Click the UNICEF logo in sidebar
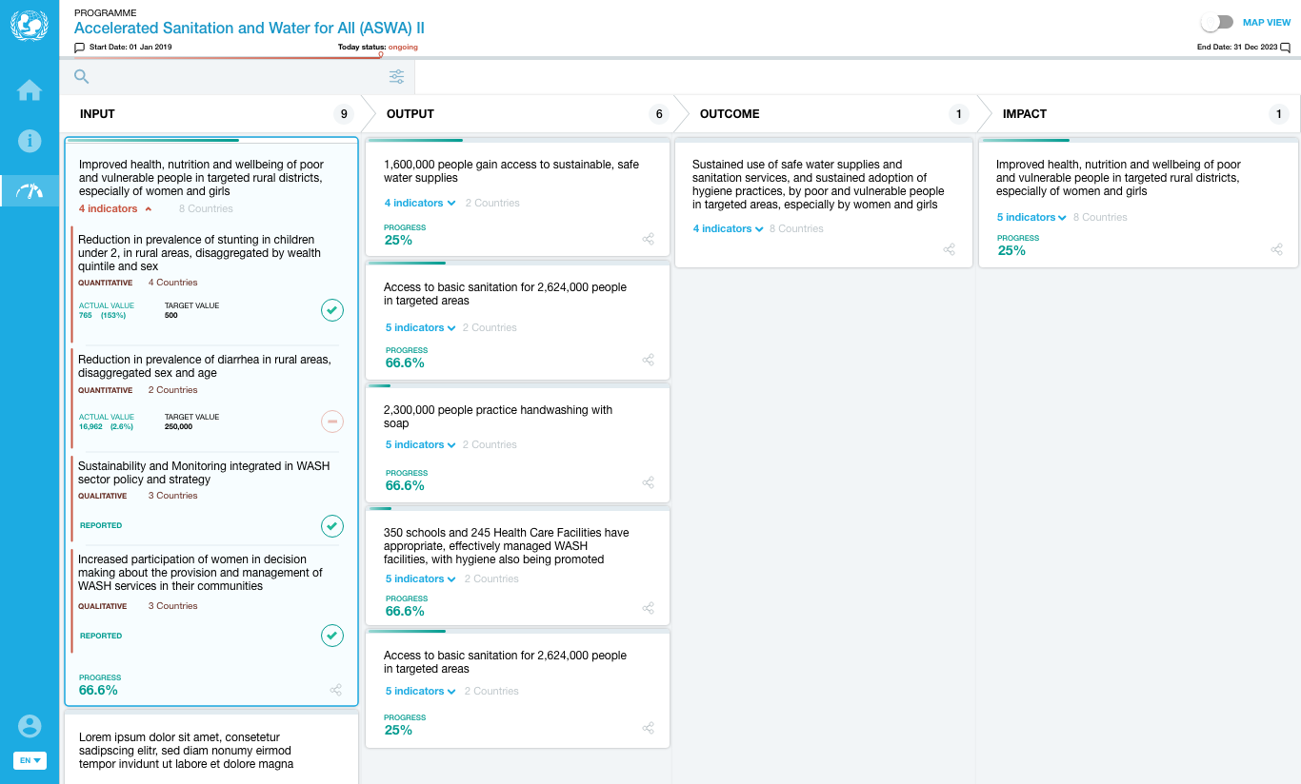This screenshot has height=784, width=1301. tap(29, 25)
